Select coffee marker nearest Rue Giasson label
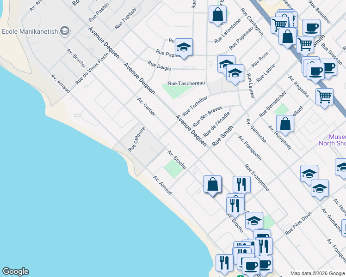 329,67
